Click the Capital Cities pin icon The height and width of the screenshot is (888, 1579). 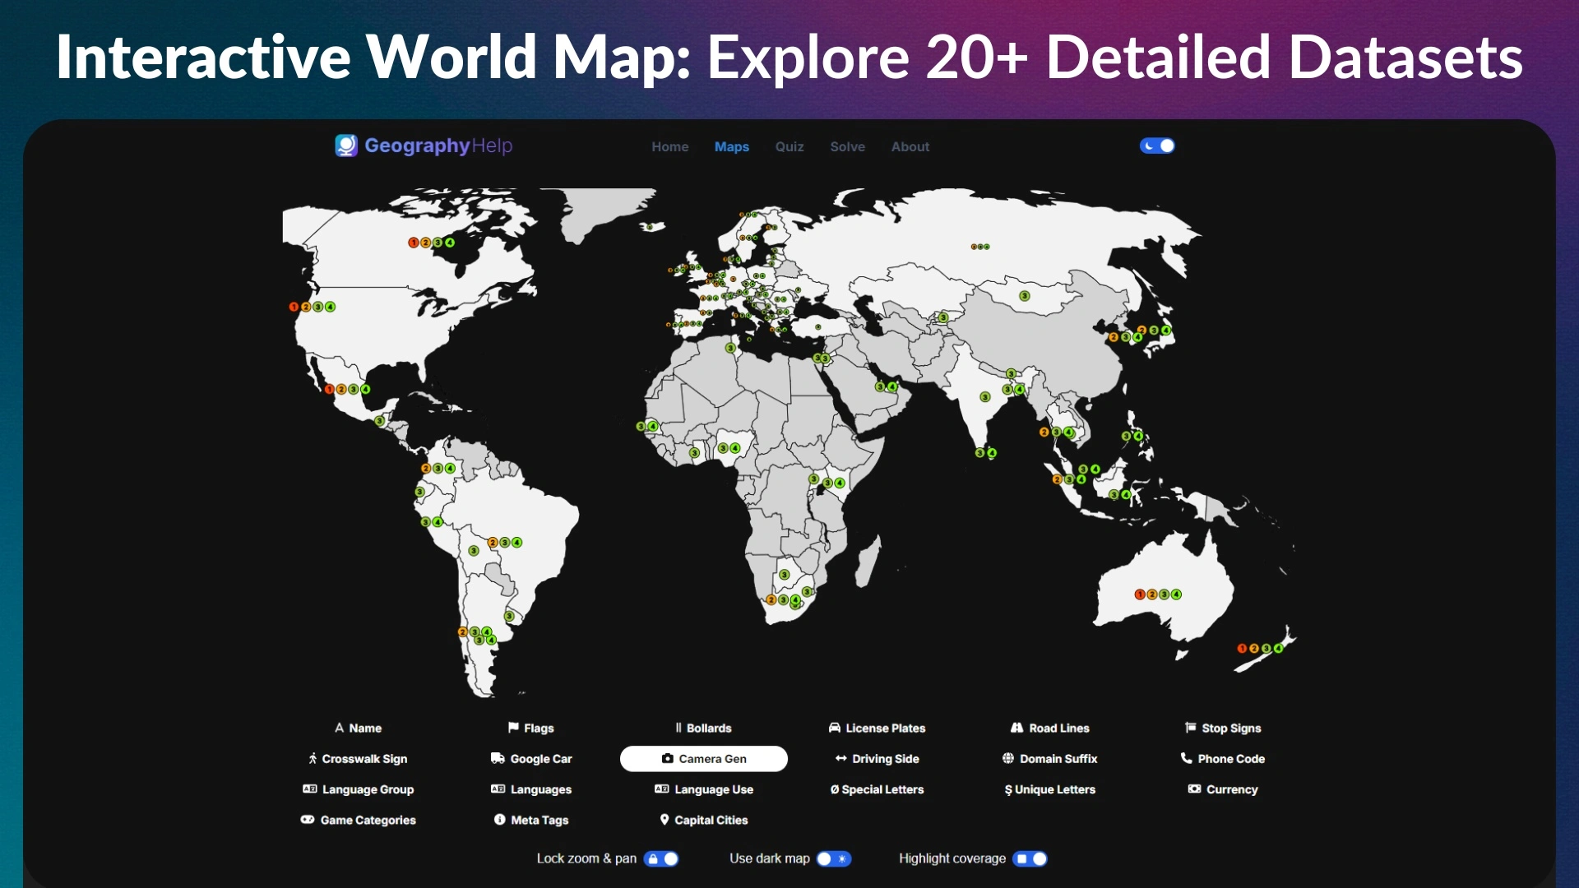664,820
